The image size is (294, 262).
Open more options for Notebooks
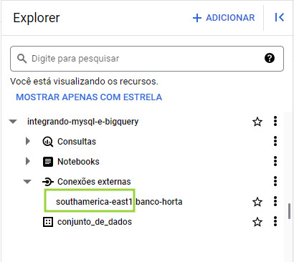point(275,161)
